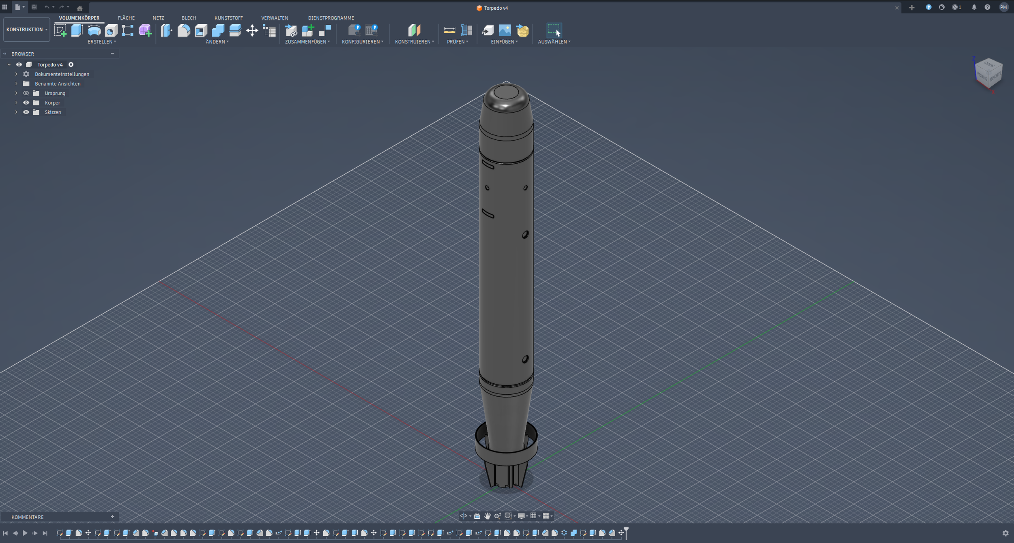1014x543 pixels.
Task: Expand the Körper tree node
Action: [x=16, y=103]
